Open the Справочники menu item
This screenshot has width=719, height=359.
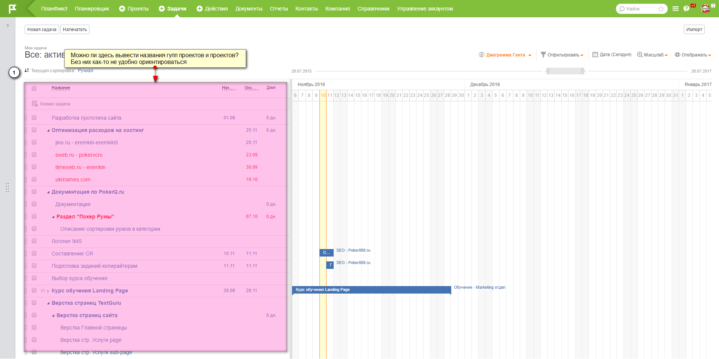tap(373, 9)
